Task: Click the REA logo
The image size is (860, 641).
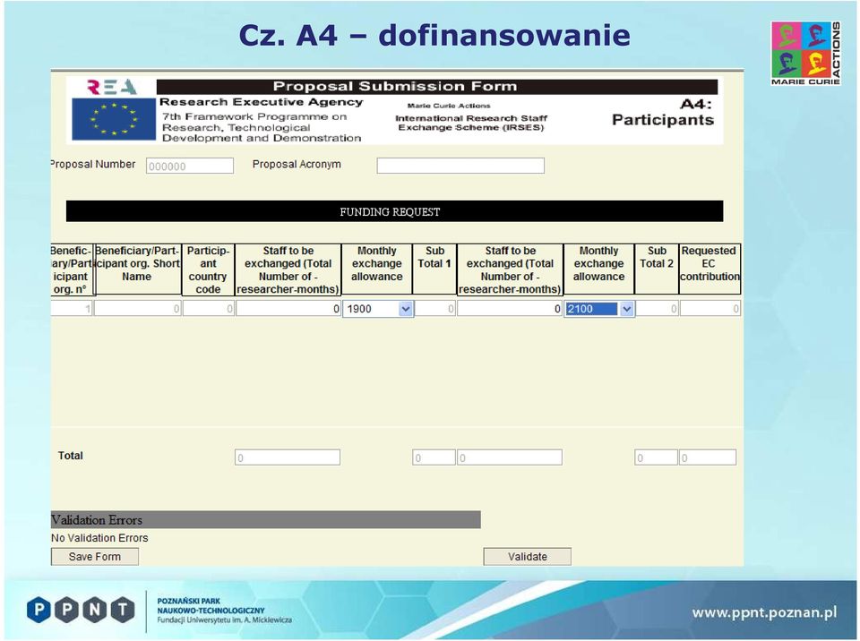Action: click(x=112, y=87)
